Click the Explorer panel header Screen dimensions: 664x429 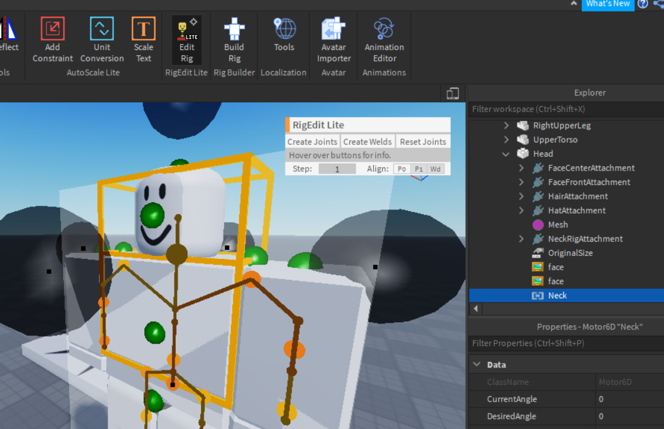click(x=566, y=92)
